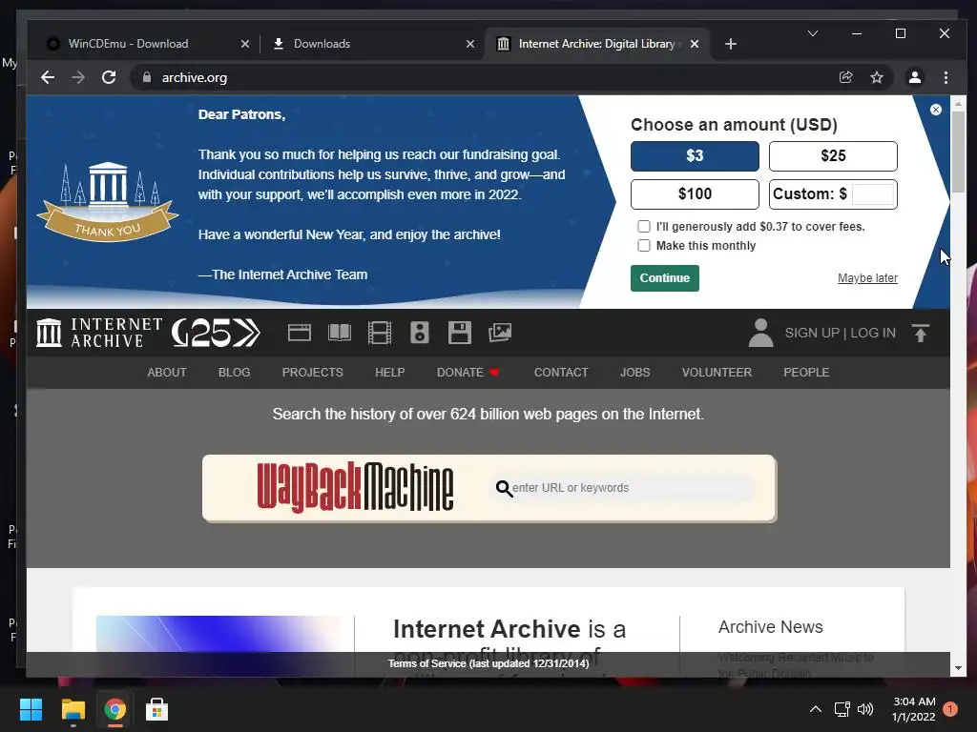
Task: Open File Explorer from the taskbar
Action: 73,709
